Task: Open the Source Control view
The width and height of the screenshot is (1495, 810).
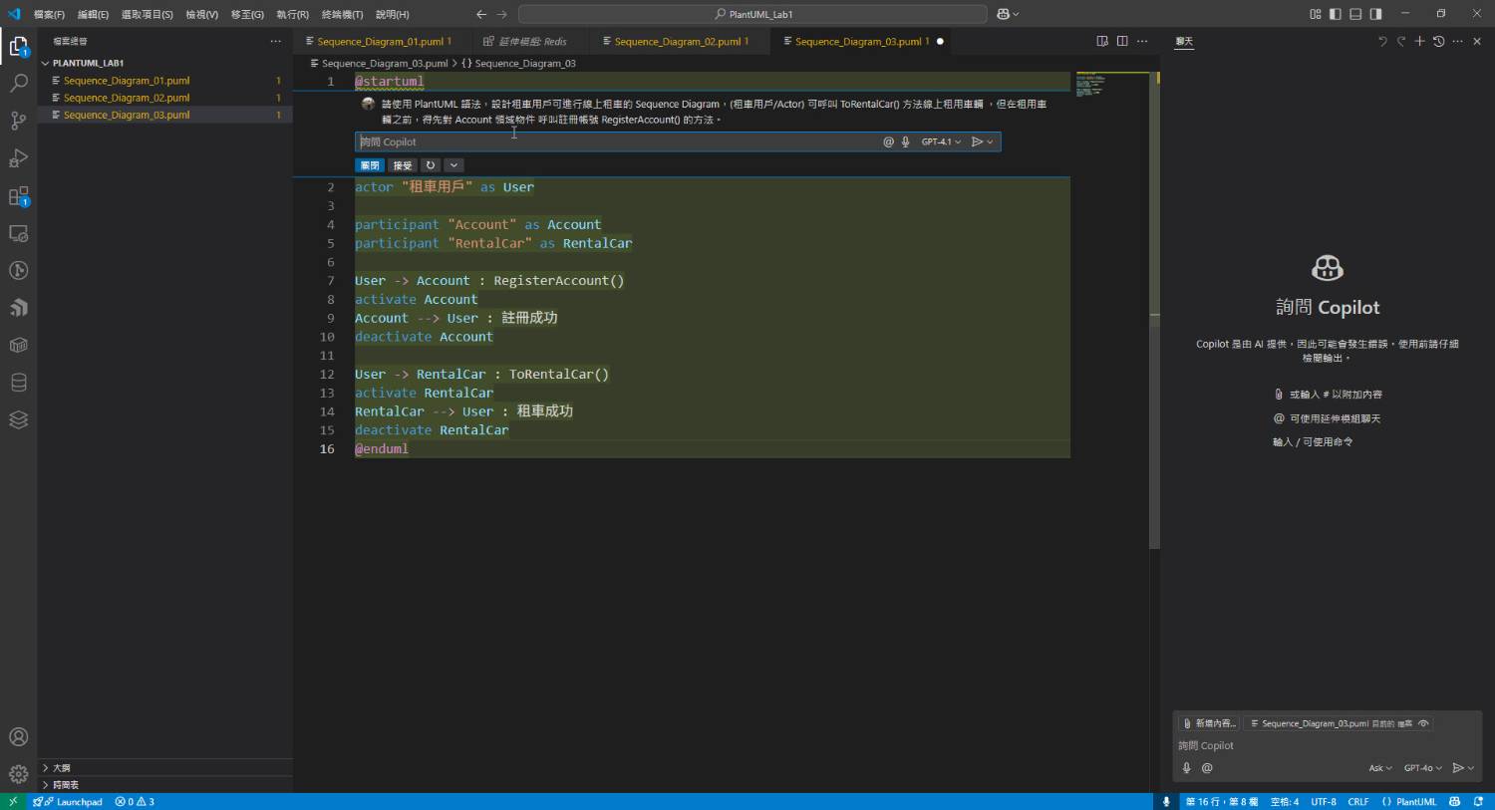Action: click(18, 121)
